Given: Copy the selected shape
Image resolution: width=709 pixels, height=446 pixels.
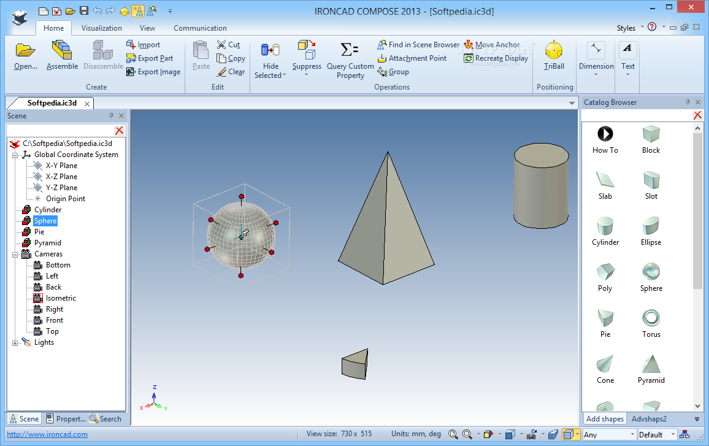Looking at the screenshot, I should (231, 58).
